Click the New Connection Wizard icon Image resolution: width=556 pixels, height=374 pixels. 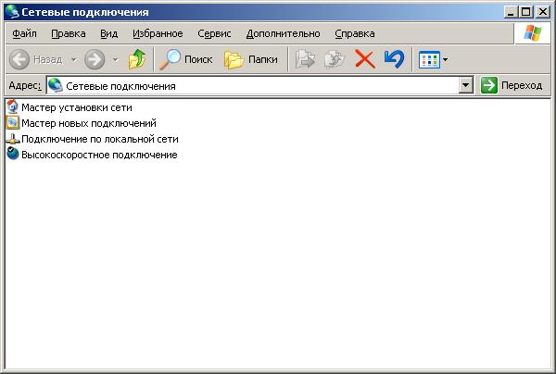click(12, 122)
